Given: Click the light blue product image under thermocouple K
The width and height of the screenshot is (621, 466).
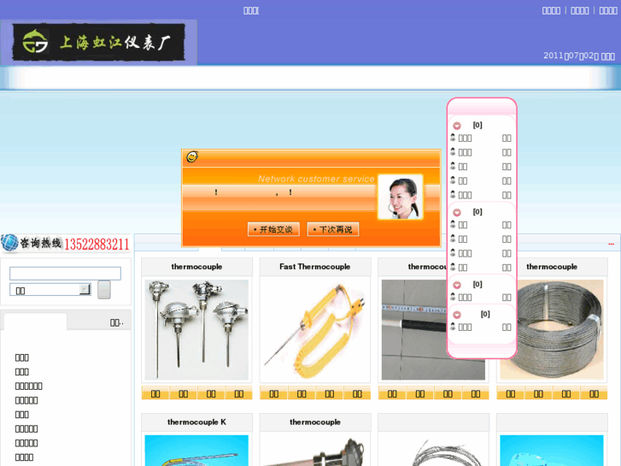Looking at the screenshot, I should (x=196, y=451).
